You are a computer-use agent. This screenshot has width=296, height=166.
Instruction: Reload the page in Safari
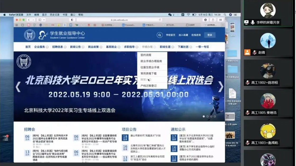click(160, 20)
